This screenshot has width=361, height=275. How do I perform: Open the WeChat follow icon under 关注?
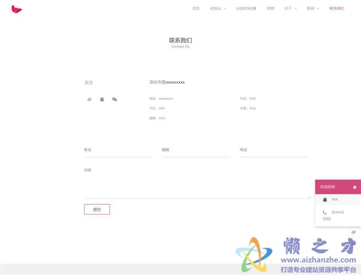point(115,99)
